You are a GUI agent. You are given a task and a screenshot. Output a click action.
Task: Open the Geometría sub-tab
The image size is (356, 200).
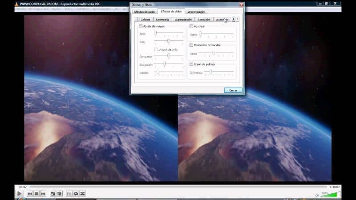click(162, 20)
